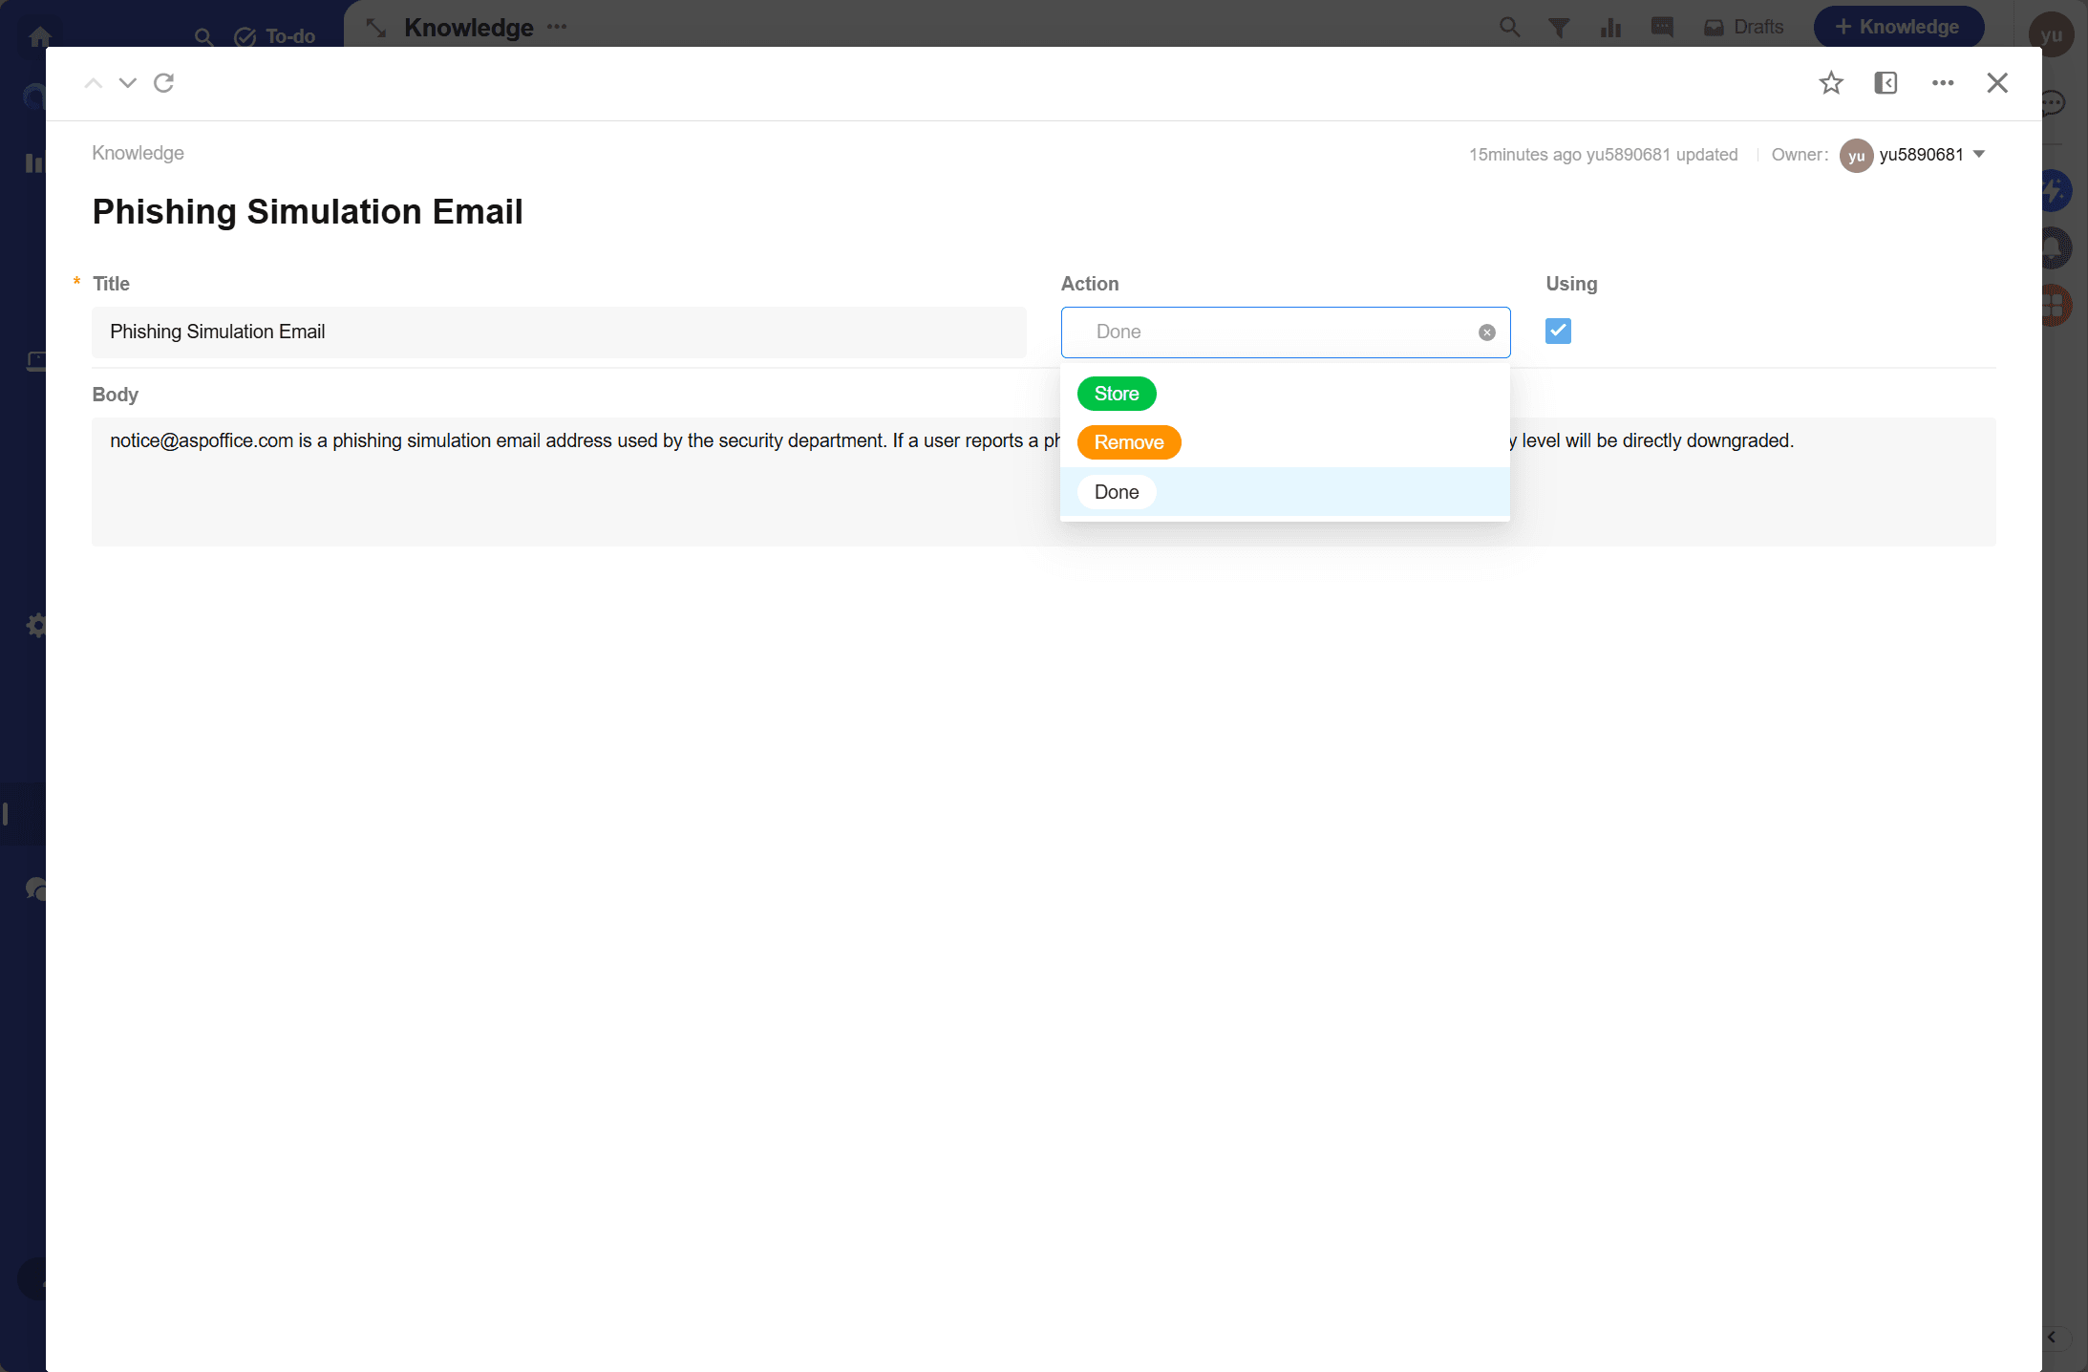Expand the Owner yu5890681 dropdown
Screen dimensions: 2088x1372
(x=1979, y=155)
